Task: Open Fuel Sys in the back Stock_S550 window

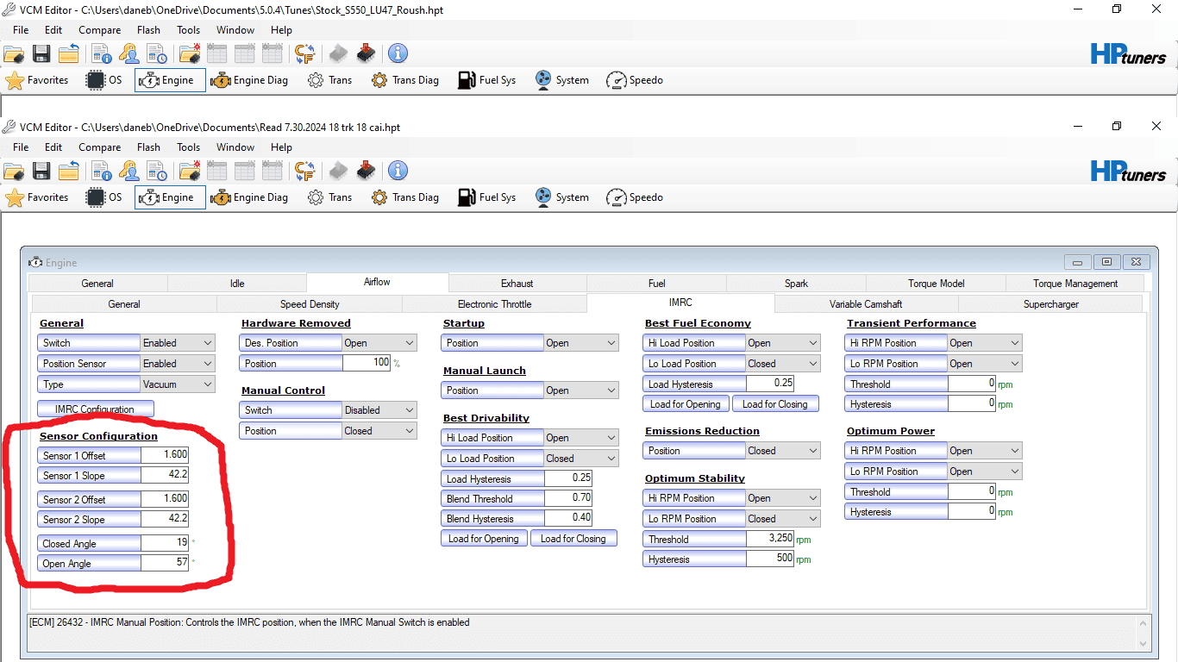Action: tap(487, 80)
